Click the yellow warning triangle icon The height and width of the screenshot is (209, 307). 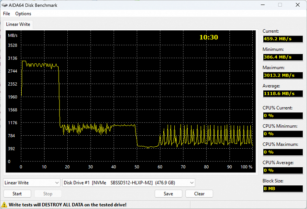4,205
